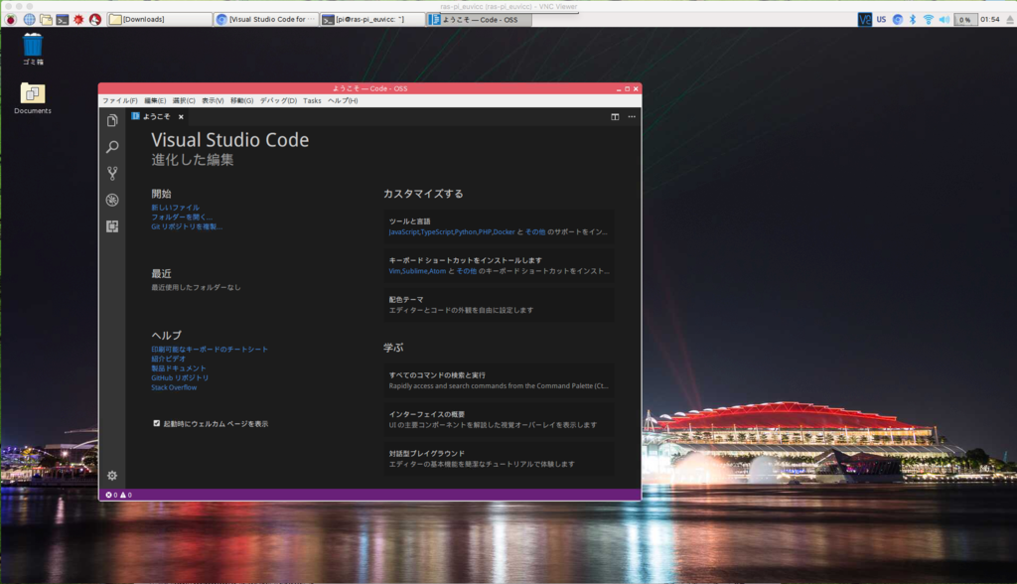The image size is (1017, 584).
Task: Open the GitHub リポジトリ link
Action: click(x=180, y=377)
